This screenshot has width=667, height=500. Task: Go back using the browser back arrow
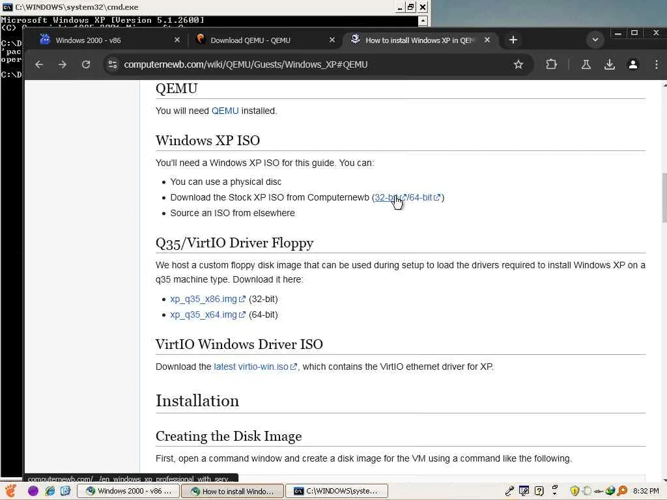(x=39, y=64)
